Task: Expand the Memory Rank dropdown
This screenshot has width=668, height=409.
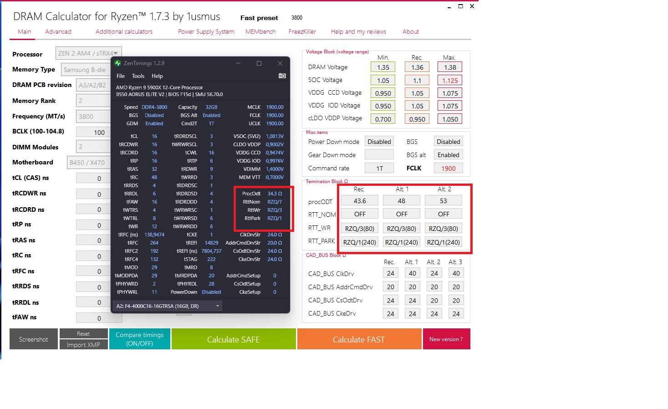Action: point(93,101)
